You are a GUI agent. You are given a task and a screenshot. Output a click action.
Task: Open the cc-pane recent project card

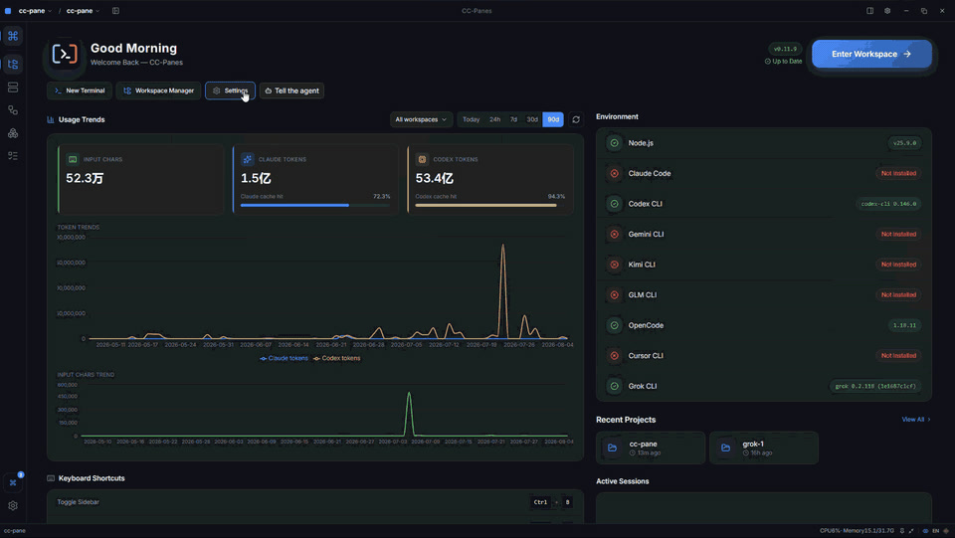coord(651,448)
